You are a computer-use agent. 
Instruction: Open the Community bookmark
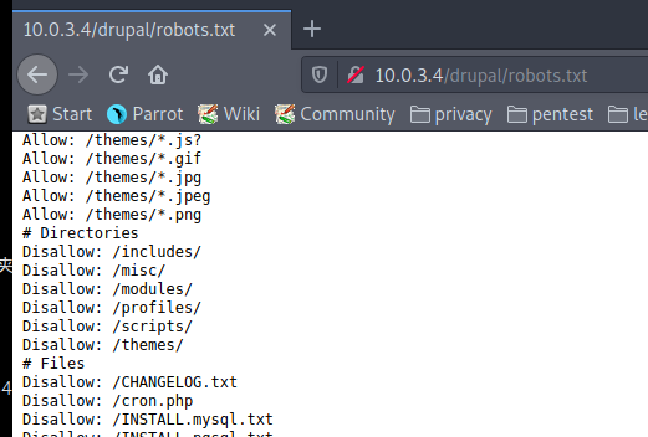point(335,114)
